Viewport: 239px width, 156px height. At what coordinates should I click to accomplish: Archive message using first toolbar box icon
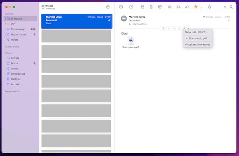click(143, 7)
